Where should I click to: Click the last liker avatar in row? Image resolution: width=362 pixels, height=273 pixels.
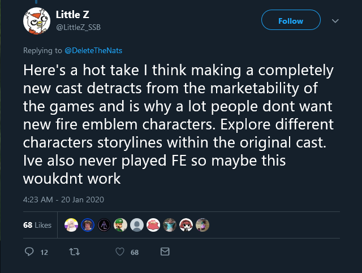[202, 225]
